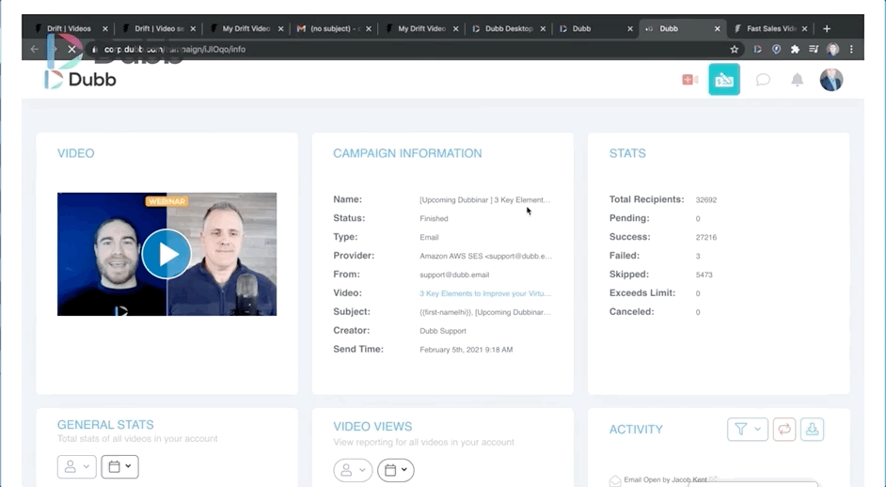The width and height of the screenshot is (886, 487).
Task: Open the Chrome three-dot menu
Action: 851,49
